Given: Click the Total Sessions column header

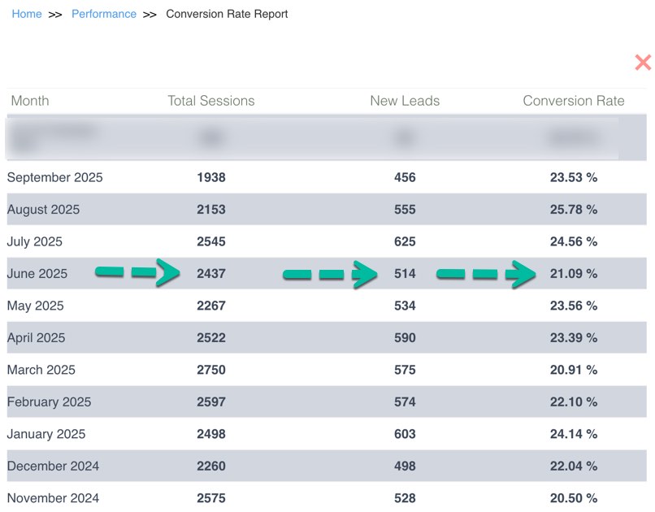Looking at the screenshot, I should tap(211, 101).
